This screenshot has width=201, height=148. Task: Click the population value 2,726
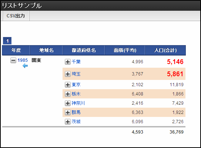click(x=178, y=122)
